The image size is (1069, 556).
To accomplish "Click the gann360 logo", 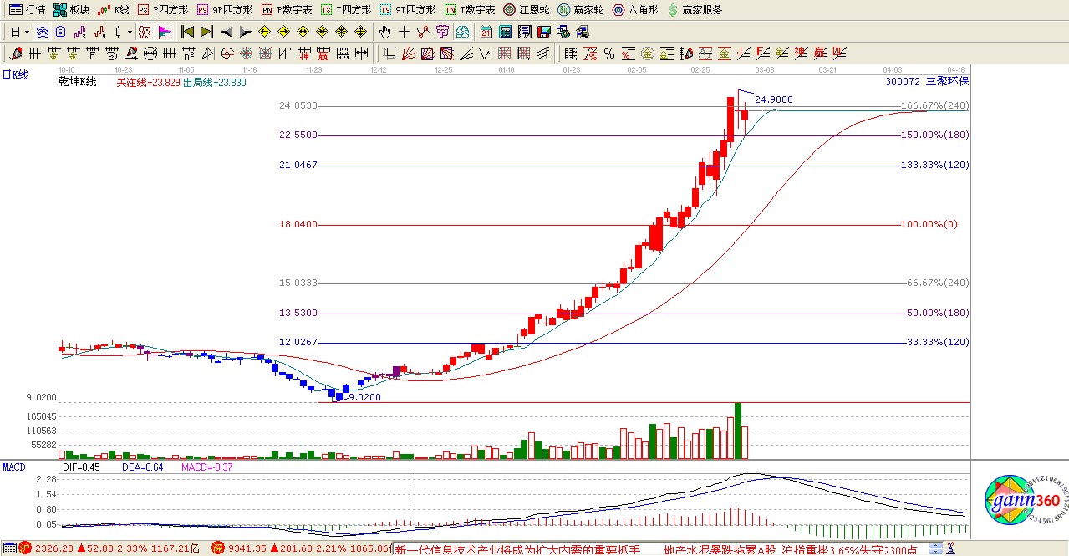I will click(1021, 502).
